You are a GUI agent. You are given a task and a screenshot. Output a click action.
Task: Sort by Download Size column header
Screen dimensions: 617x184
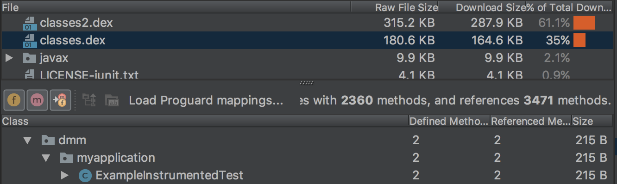[482, 7]
